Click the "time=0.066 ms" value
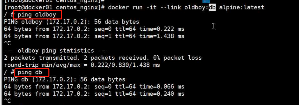This screenshot has width=299, height=105. point(162,87)
